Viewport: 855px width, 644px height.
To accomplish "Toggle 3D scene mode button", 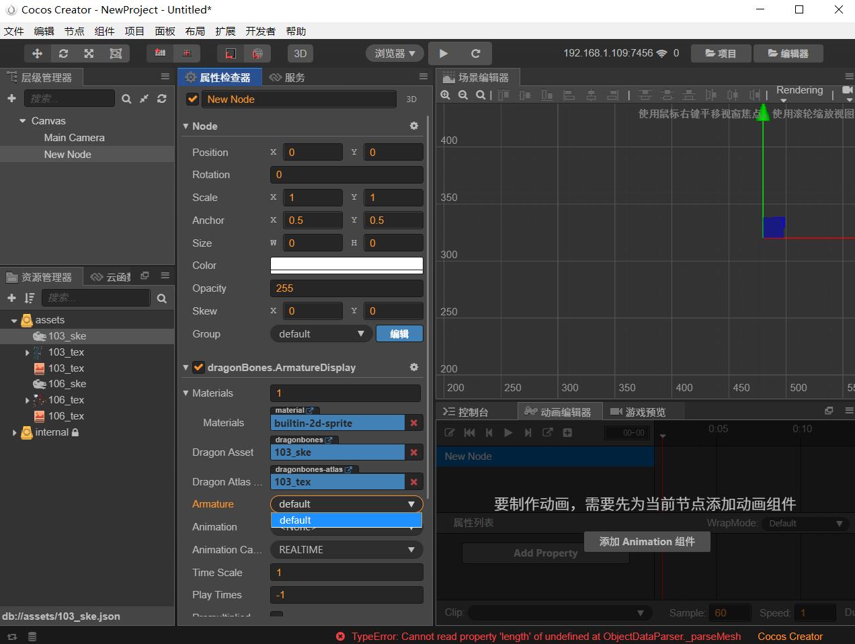I will click(300, 54).
